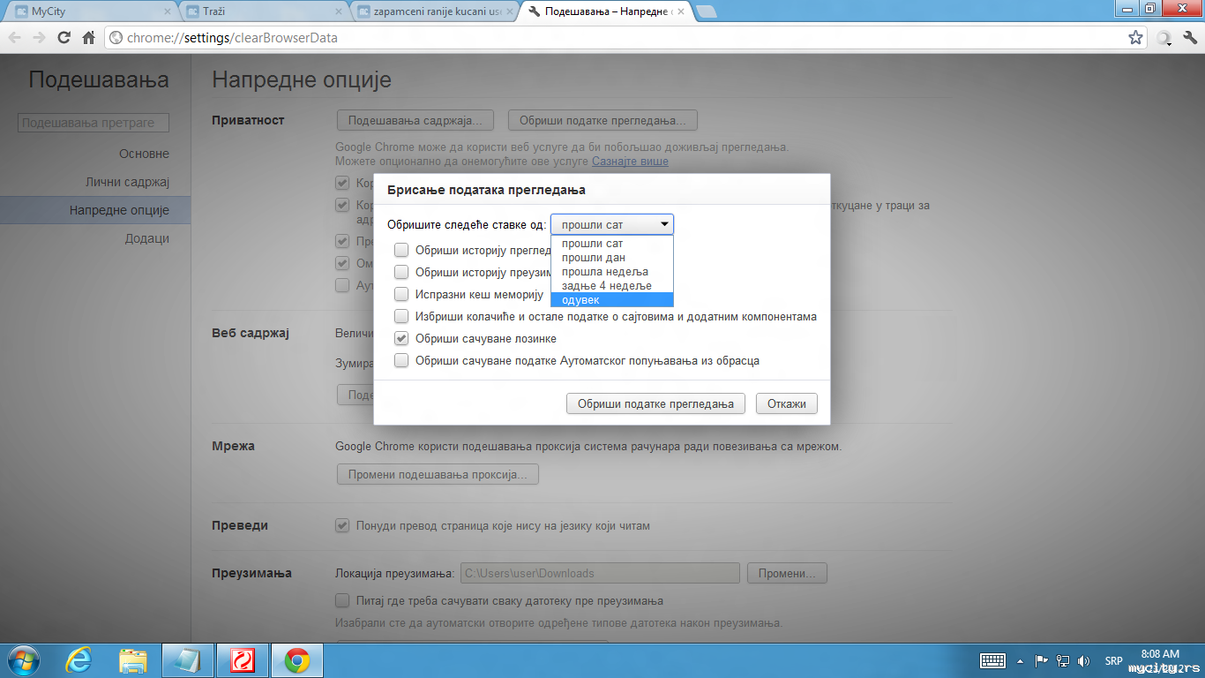This screenshot has width=1205, height=678.
Task: Check Обриши историју прегледања checkbox
Action: 401,250
